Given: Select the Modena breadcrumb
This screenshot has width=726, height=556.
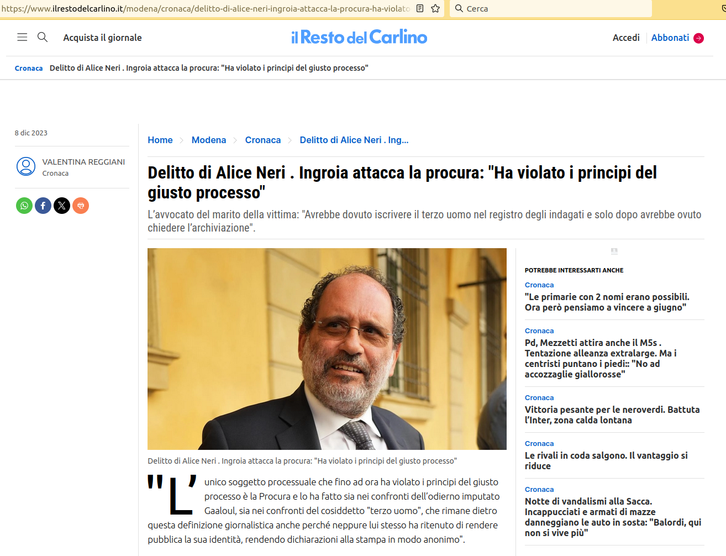Looking at the screenshot, I should tap(209, 140).
